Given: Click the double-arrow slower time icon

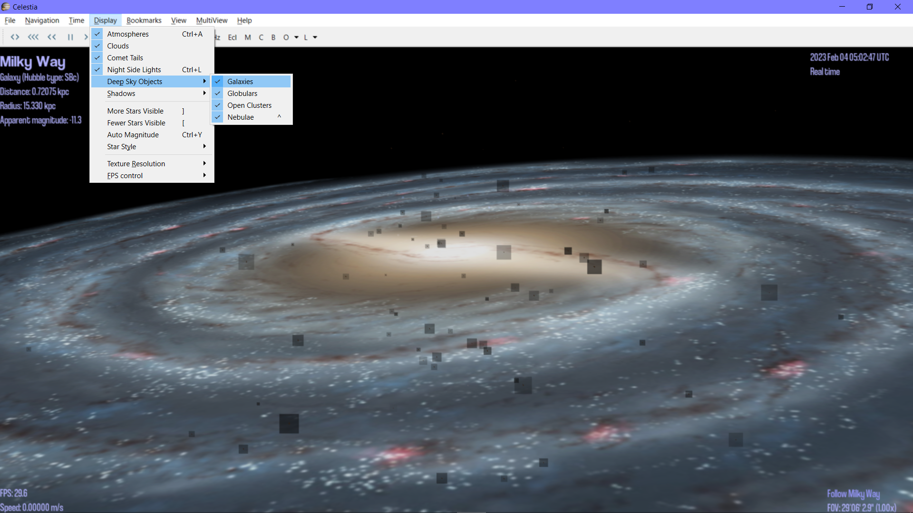Looking at the screenshot, I should point(51,37).
